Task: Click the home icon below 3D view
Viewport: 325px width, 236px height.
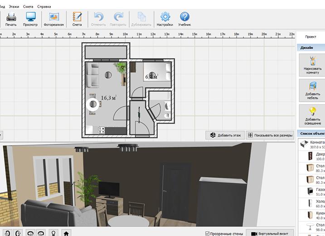Action: click(x=66, y=233)
